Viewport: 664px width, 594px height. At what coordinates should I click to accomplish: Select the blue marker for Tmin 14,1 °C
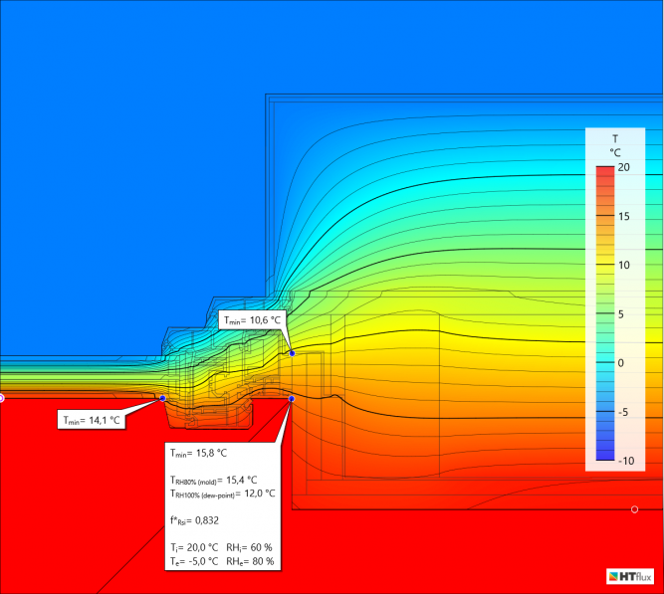coord(163,398)
